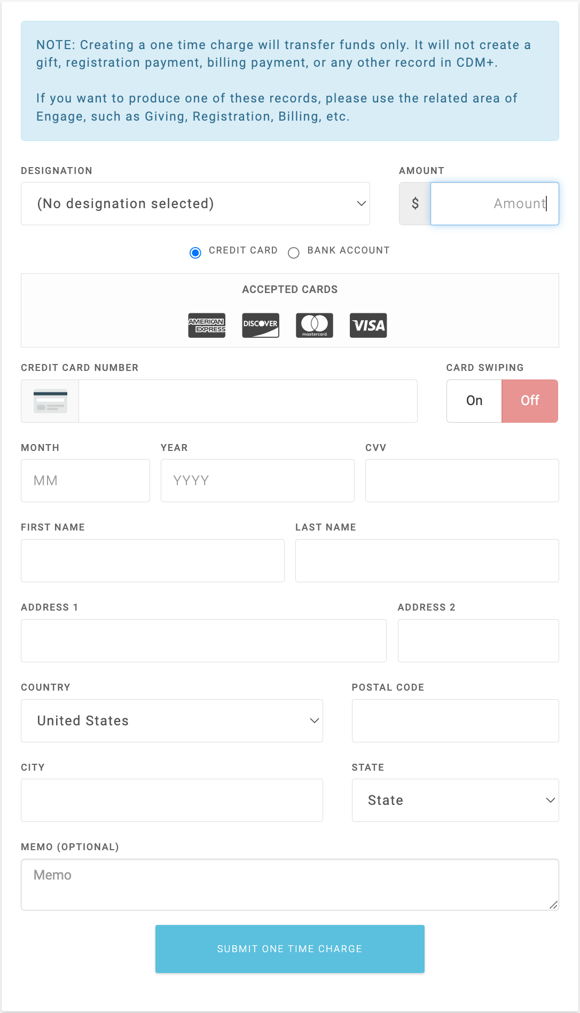Click into the Credit Card Number field
The width and height of the screenshot is (580, 1013).
[248, 401]
